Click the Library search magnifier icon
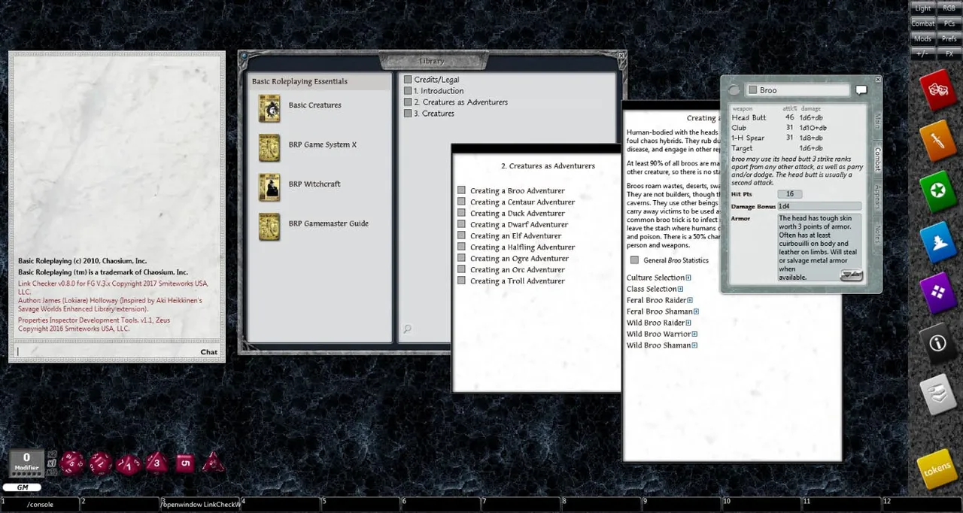Viewport: 963px width, 513px height. (x=407, y=329)
